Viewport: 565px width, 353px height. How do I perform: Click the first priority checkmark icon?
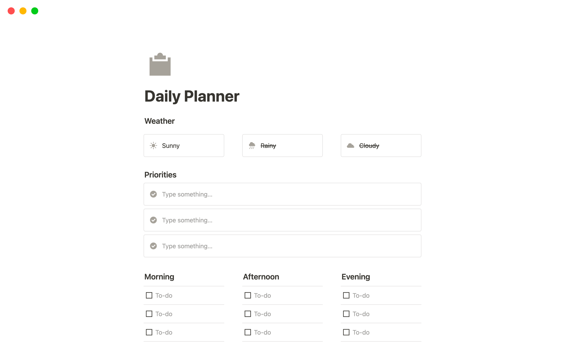coord(153,194)
